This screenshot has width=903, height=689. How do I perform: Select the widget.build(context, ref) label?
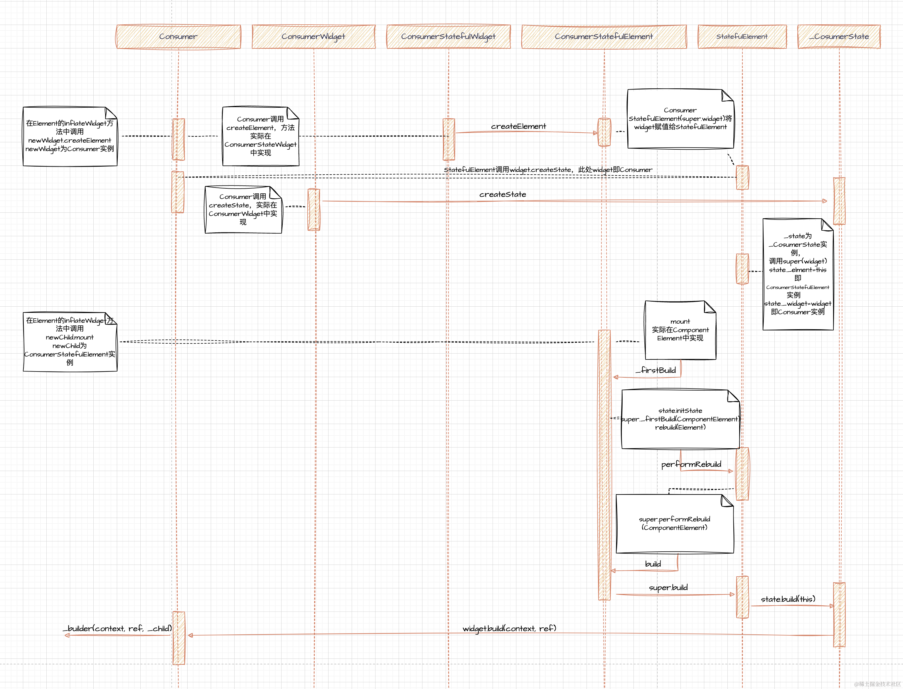pos(509,629)
